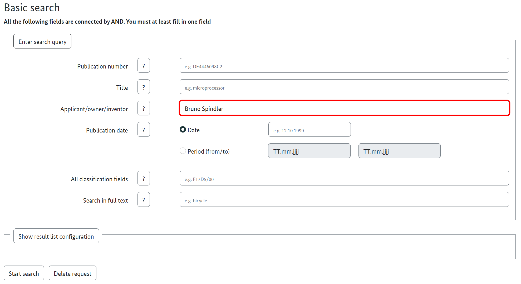Focus the Publication number input field
Viewport: 521px width, 284px height.
click(344, 66)
